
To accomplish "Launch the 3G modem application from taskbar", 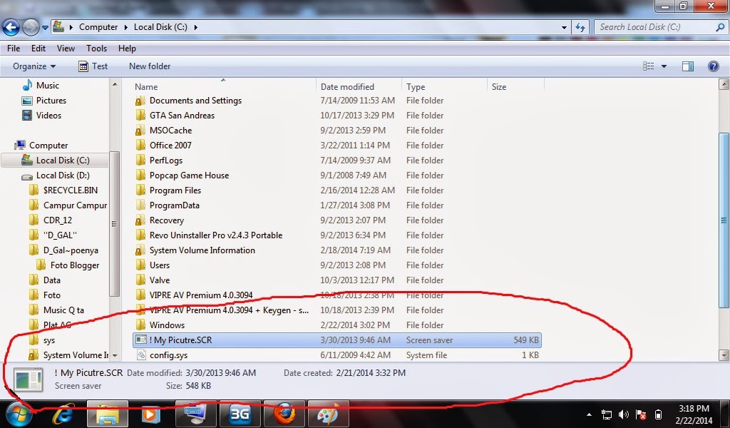I will tap(240, 414).
